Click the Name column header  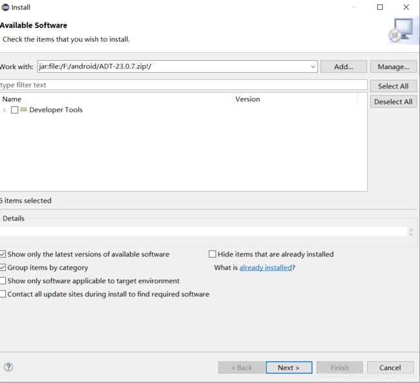click(x=116, y=99)
